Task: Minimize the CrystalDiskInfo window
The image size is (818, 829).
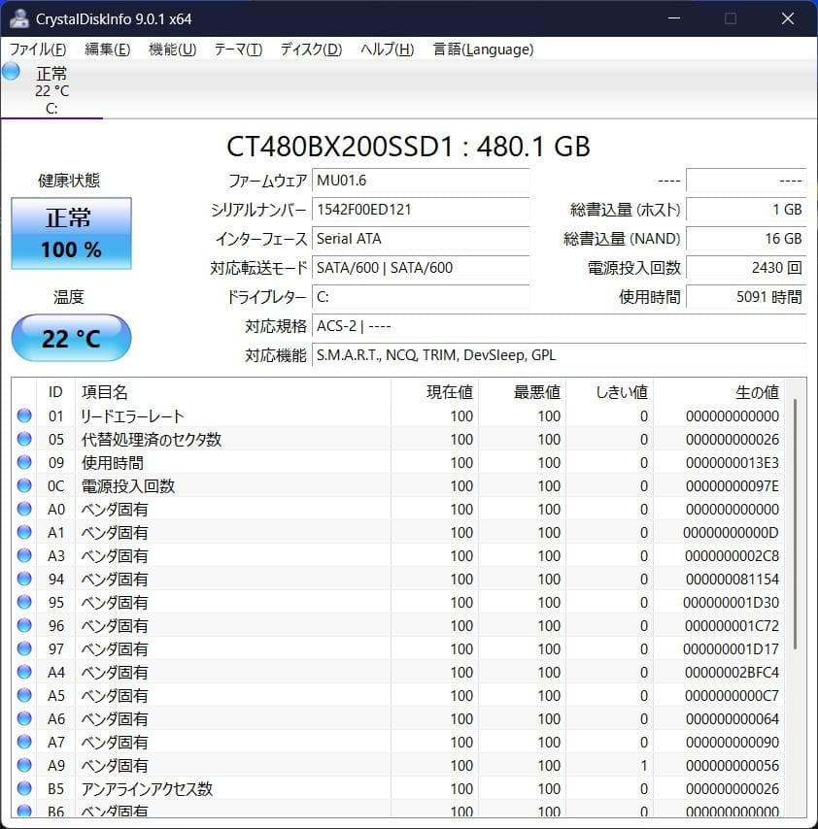Action: [674, 18]
